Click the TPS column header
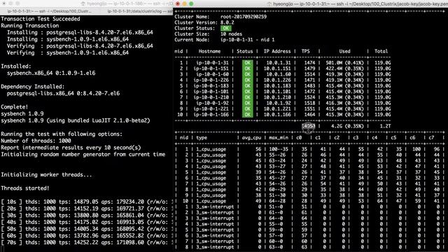Image resolution: width=448 pixels, height=252 pixels. coord(305,51)
